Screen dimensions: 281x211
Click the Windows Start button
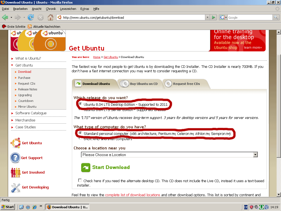click(8, 207)
